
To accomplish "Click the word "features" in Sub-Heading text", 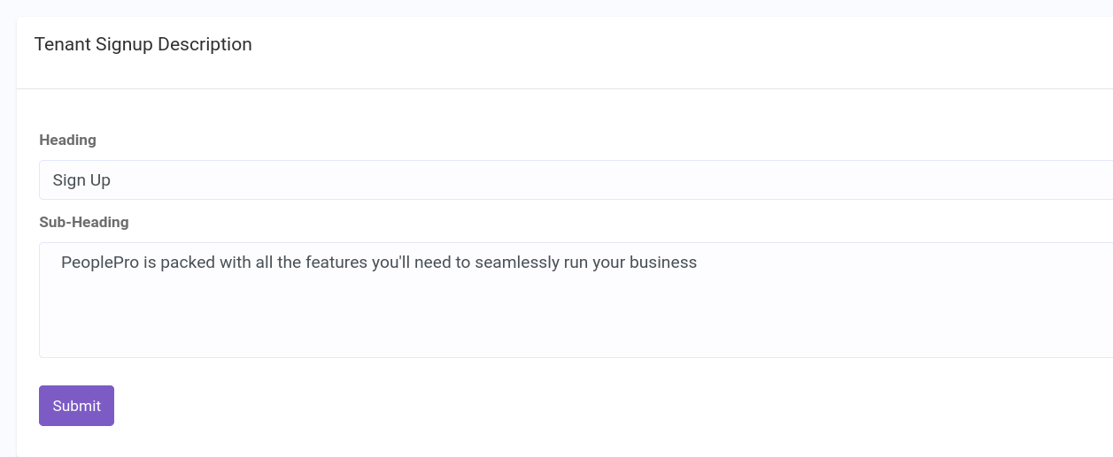I will [336, 263].
